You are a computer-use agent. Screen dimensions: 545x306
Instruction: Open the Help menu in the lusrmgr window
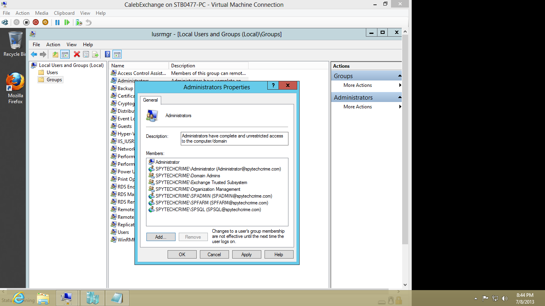pyautogui.click(x=88, y=45)
